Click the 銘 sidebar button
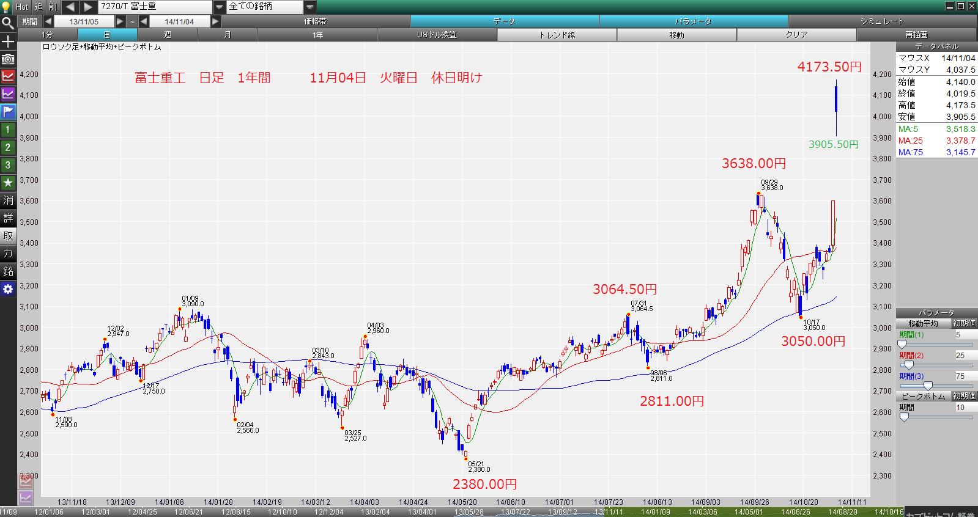The height and width of the screenshot is (517, 978). tap(8, 271)
